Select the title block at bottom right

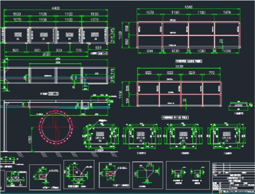pos(233,177)
